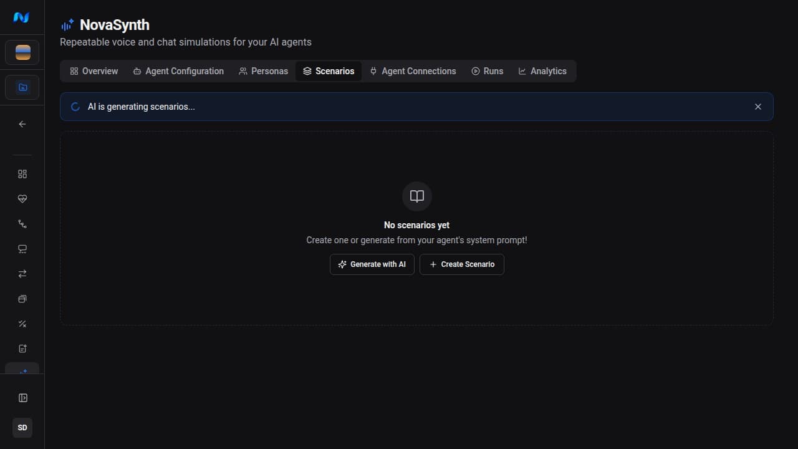Open the magic wand icon in sidebar

pos(22,324)
